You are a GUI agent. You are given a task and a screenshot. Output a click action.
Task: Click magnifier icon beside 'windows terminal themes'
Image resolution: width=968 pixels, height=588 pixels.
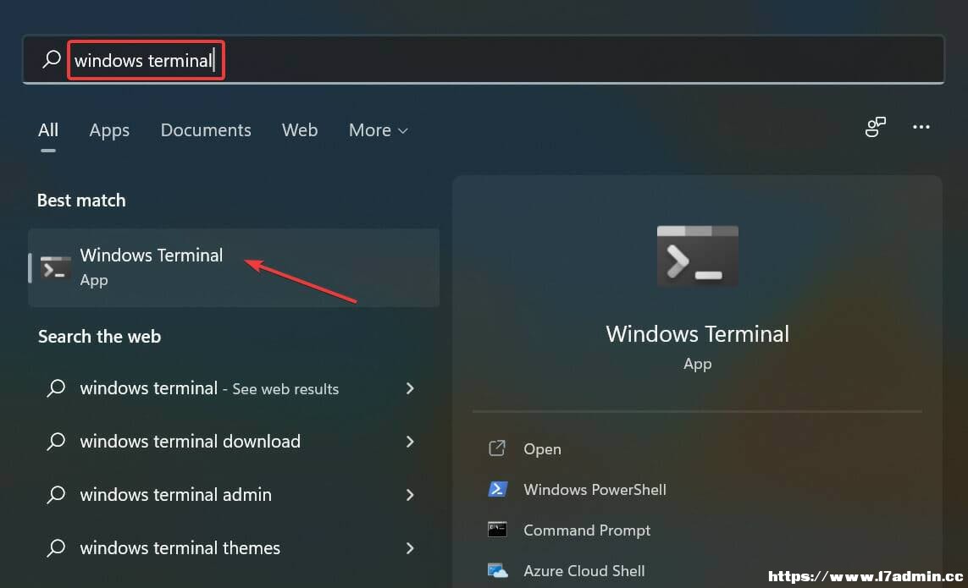click(56, 548)
